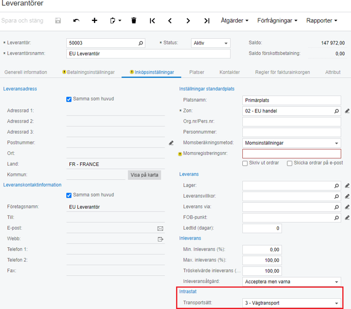Toggle Samma som huvud under Leveranskontaktinformation
This screenshot has height=309, width=351.
69,196
